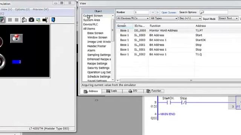Image resolution: width=241 pixels, height=135 pixels.
Task: Select Alarm in Object list
Action: click(x=91, y=50)
